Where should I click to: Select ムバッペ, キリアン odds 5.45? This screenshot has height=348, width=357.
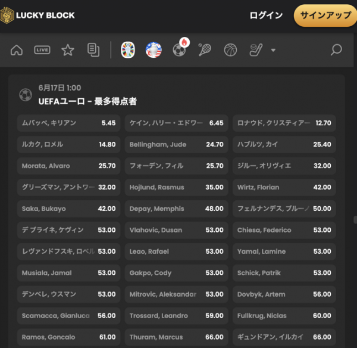coord(68,123)
